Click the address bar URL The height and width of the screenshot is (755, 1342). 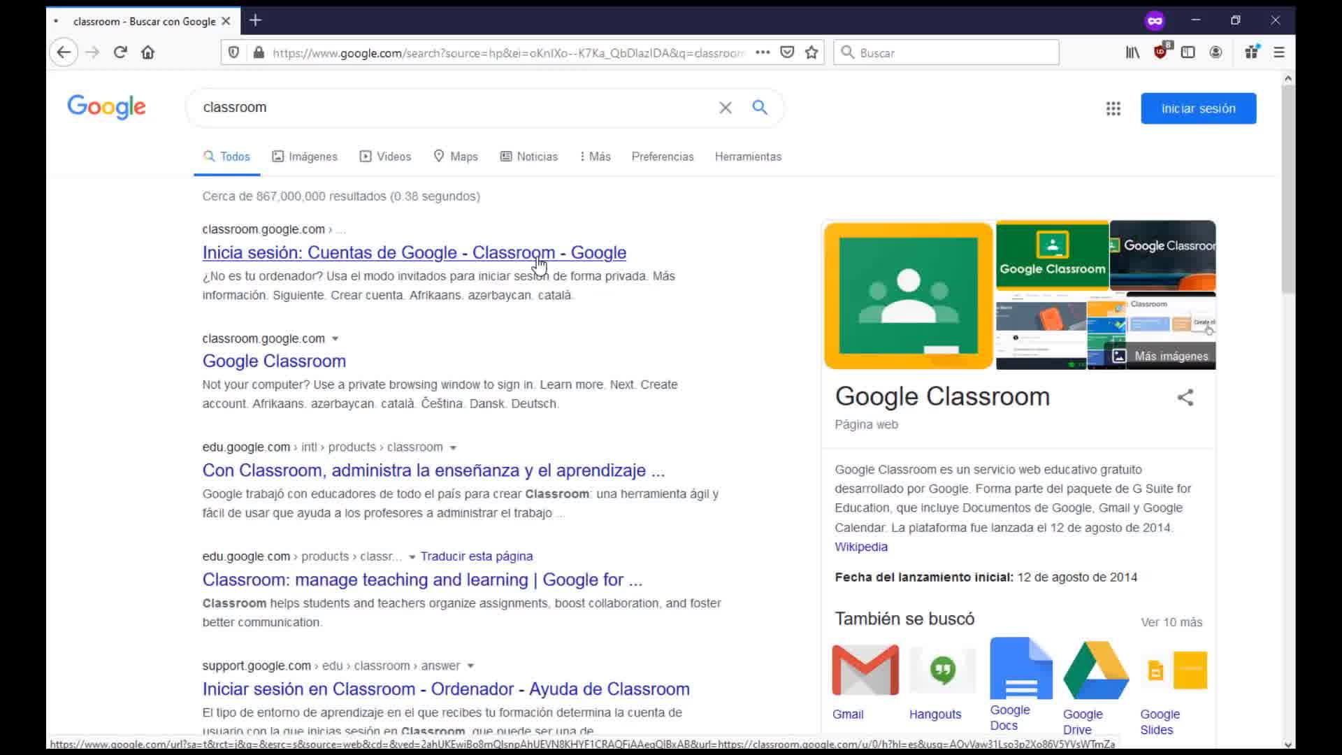click(509, 53)
